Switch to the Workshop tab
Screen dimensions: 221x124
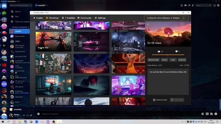[52, 18]
